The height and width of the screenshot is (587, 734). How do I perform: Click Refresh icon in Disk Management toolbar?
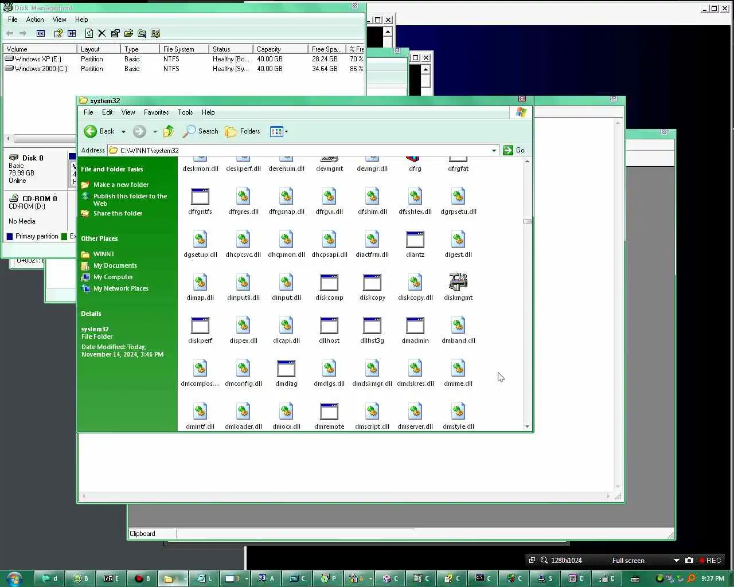pyautogui.click(x=89, y=33)
